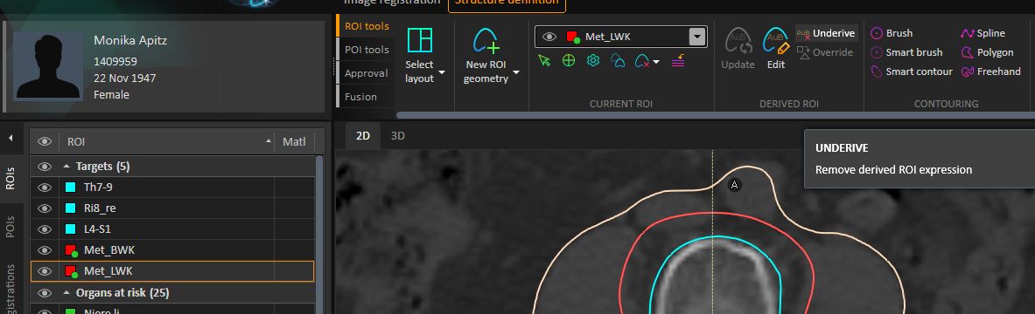Click the A orientation marker on image
The height and width of the screenshot is (314, 1035).
tap(735, 186)
